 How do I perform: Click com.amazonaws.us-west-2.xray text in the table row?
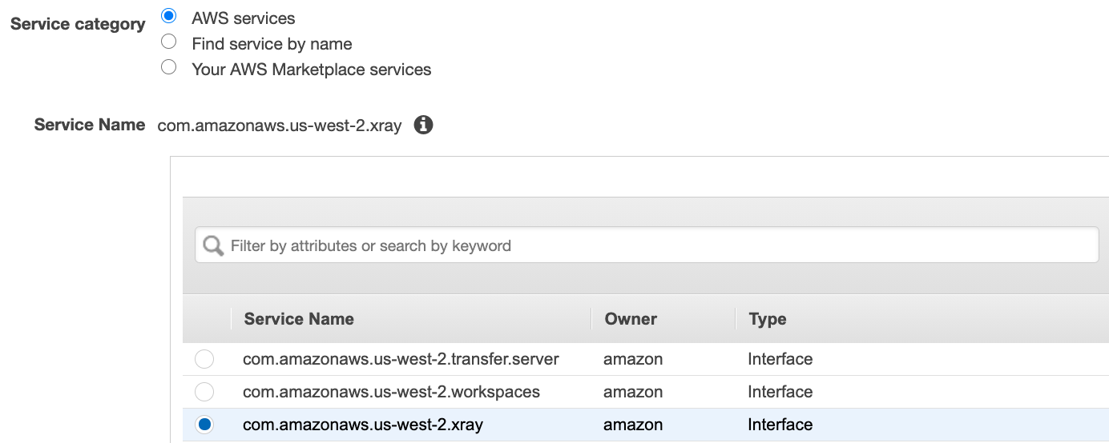pos(362,425)
